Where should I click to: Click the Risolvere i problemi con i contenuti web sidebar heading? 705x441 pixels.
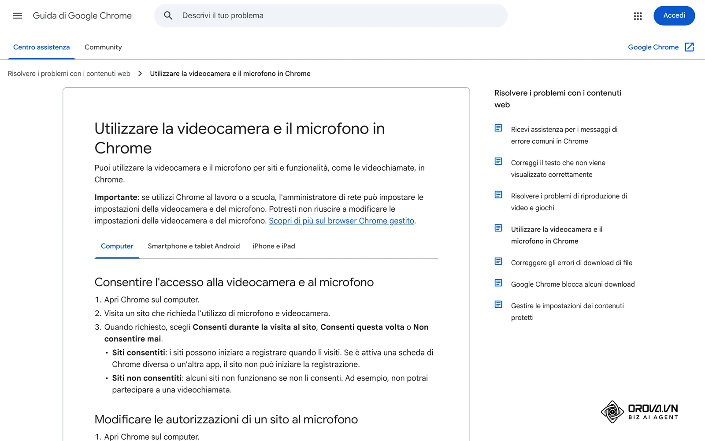click(558, 99)
